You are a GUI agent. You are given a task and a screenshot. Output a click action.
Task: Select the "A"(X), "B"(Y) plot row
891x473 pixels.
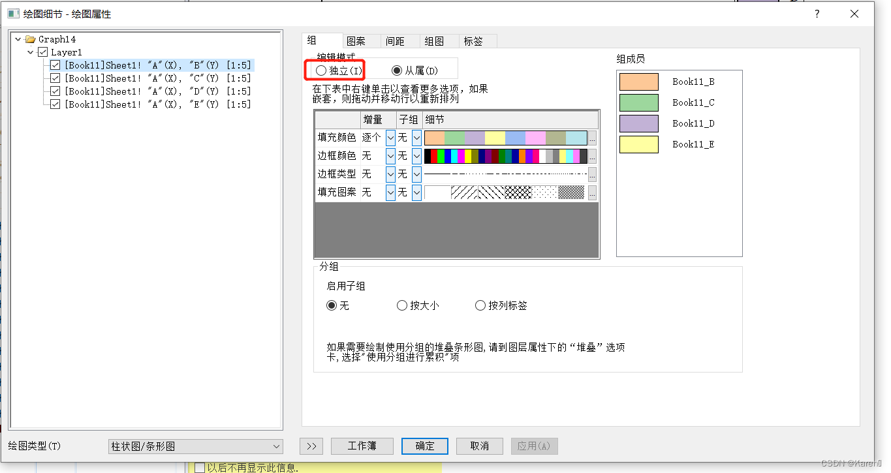coord(157,65)
